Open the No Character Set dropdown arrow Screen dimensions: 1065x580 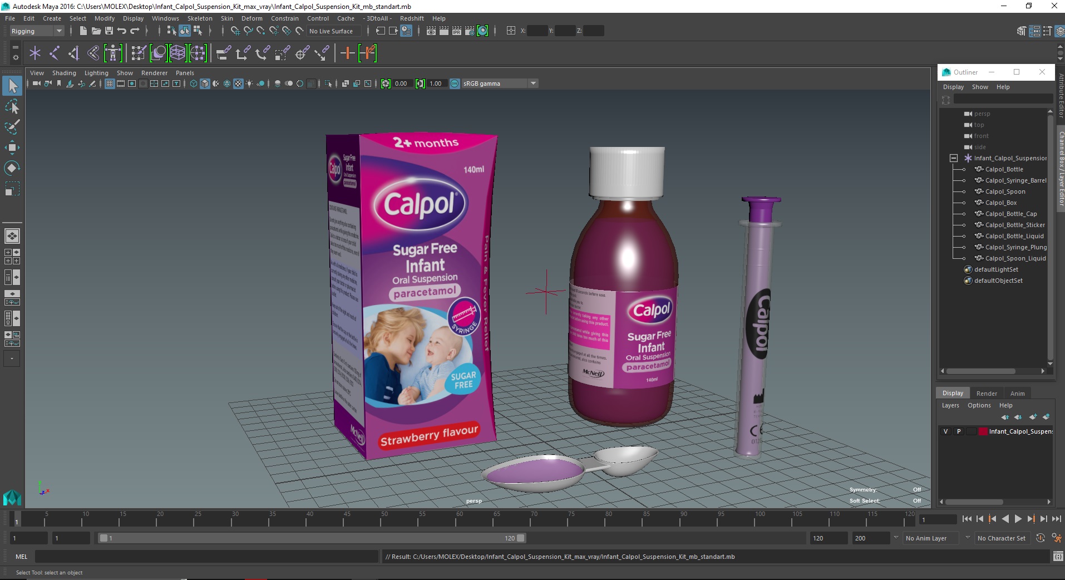click(x=968, y=538)
